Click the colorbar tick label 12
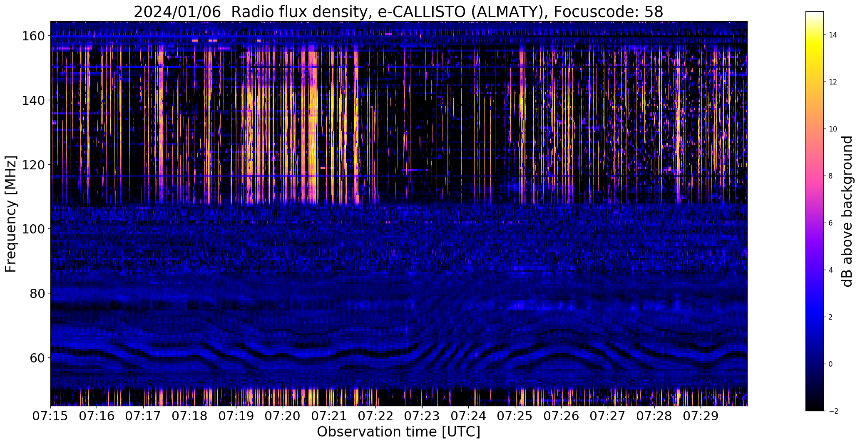This screenshot has width=860, height=444. click(833, 82)
